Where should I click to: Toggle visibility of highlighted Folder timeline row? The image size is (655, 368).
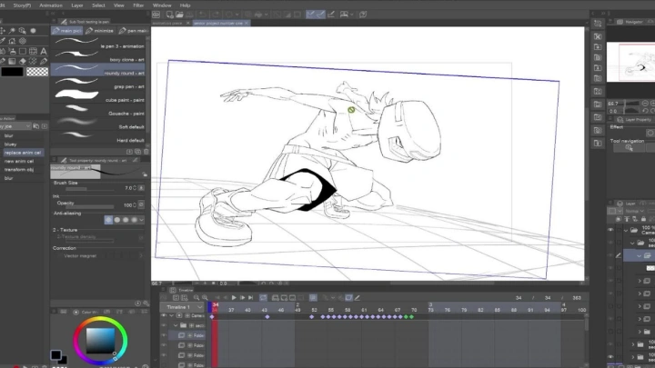tap(164, 335)
